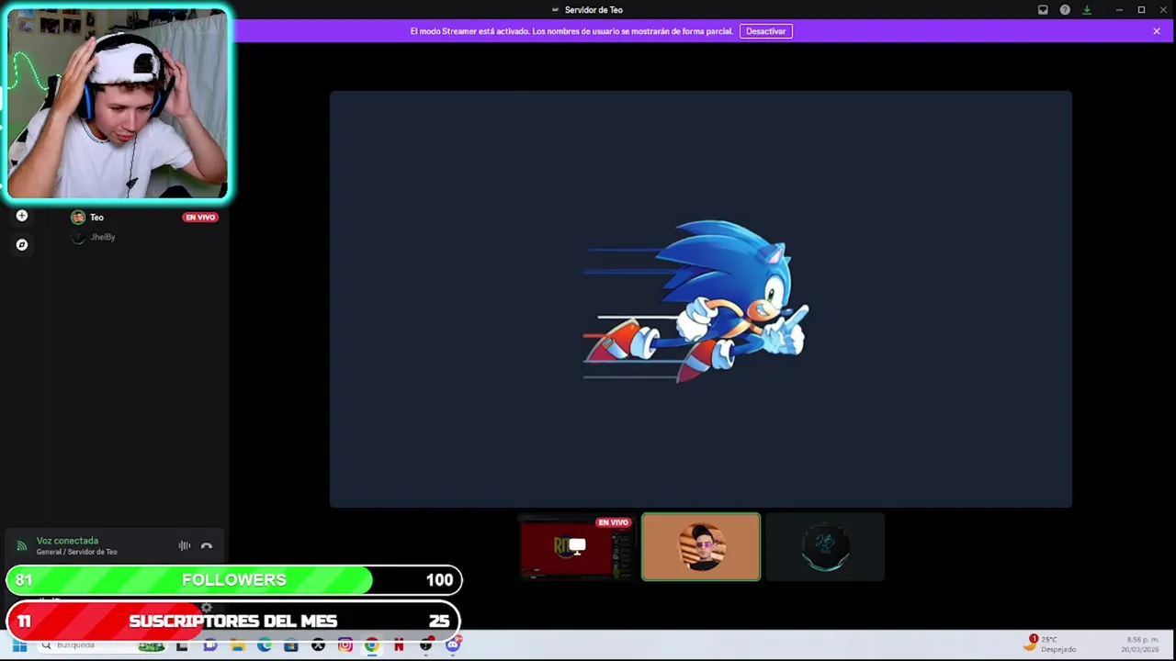Screen dimensions: 1176x661
Task: Click the Voz conectada status text
Action: (x=67, y=541)
